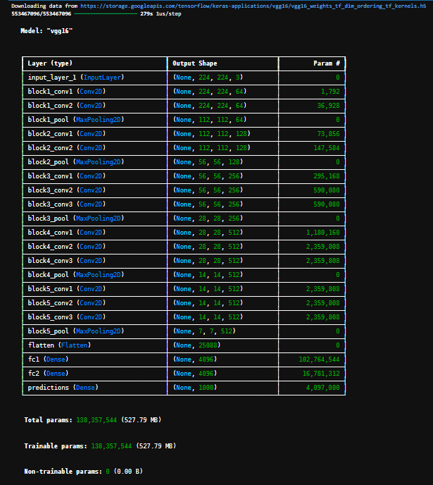This screenshot has height=485, width=433.
Task: Select the block2_conv2 (Conv2D) layer name
Action: [67, 148]
